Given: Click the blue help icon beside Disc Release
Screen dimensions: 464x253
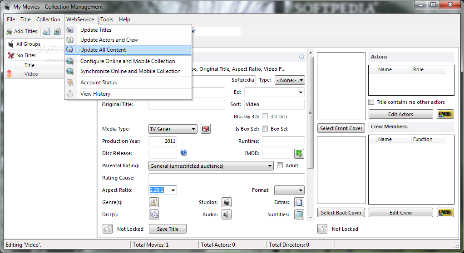Looking at the screenshot, I should pyautogui.click(x=183, y=152).
